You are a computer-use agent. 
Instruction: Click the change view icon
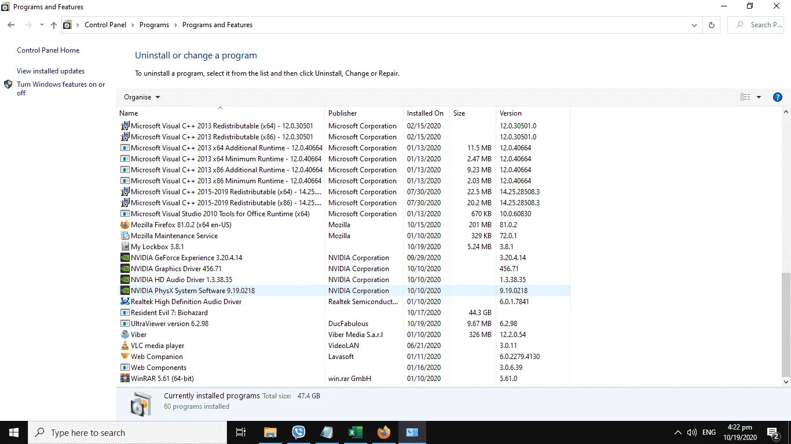745,97
